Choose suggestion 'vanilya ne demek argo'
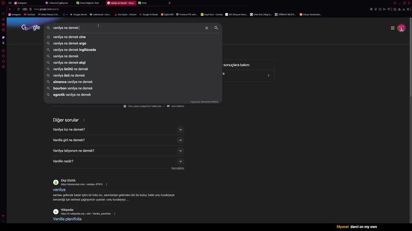The height and width of the screenshot is (231, 412). click(133, 43)
